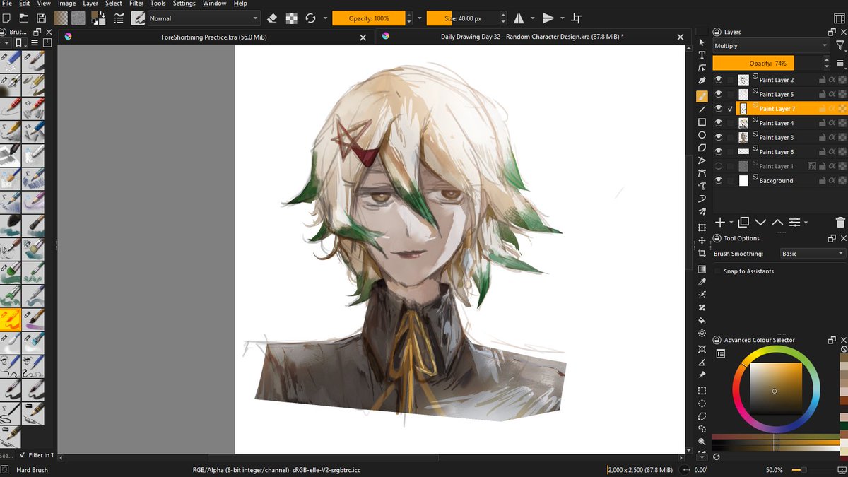
Task: Select the Freehand Brush tool
Action: (702, 95)
